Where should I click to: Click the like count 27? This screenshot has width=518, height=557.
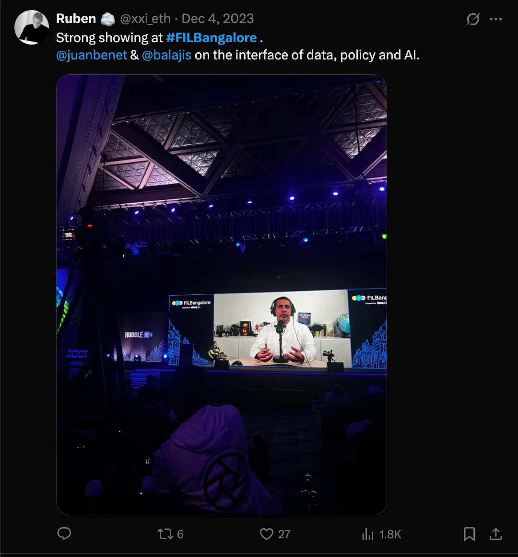[x=284, y=534]
